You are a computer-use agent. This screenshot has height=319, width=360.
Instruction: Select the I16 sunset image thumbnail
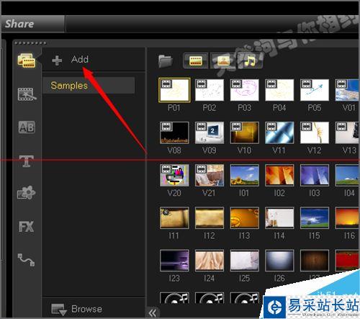(x=347, y=218)
